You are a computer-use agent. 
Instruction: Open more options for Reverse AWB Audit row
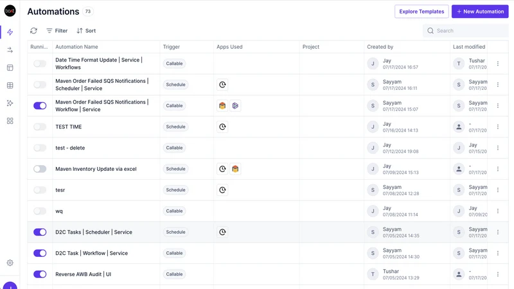coord(497,274)
